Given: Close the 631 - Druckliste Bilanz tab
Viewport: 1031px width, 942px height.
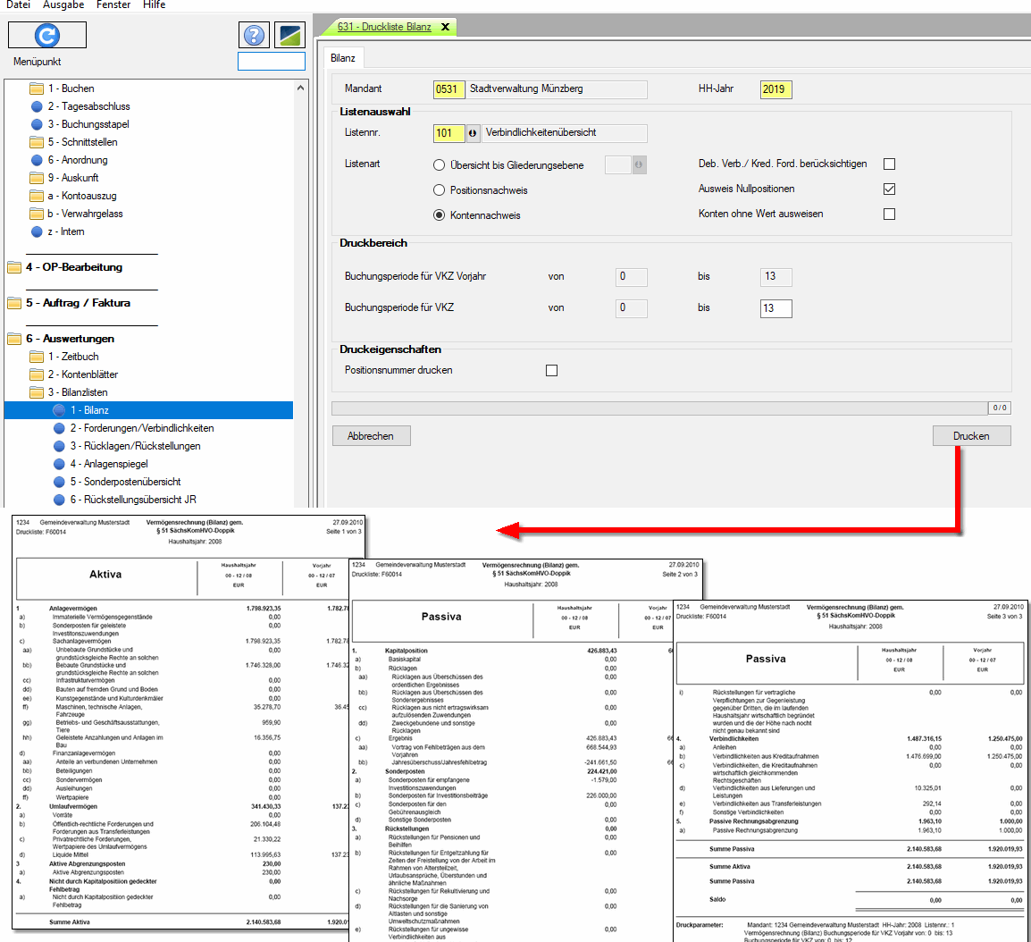Looking at the screenshot, I should (445, 27).
